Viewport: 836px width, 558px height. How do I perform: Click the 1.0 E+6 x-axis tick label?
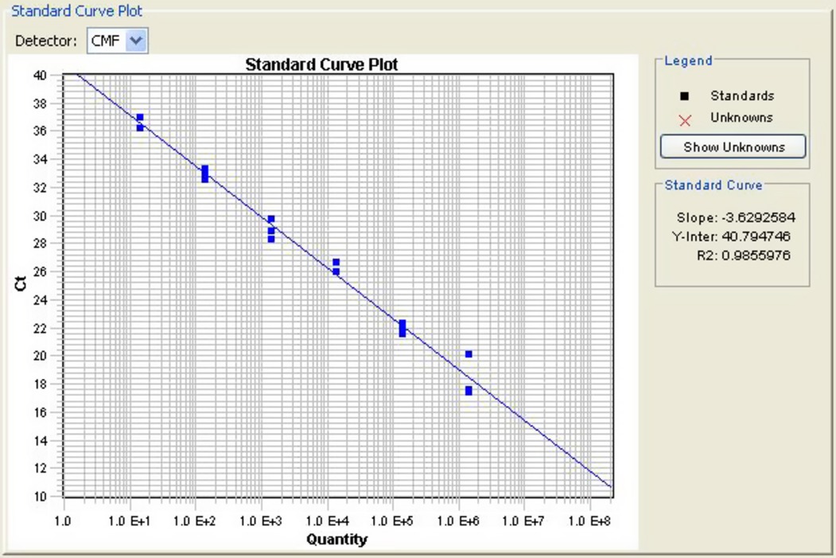point(458,521)
